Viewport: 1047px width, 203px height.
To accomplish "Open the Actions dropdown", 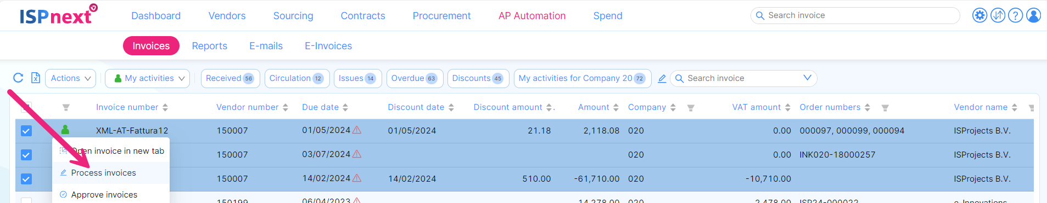I will coord(70,78).
